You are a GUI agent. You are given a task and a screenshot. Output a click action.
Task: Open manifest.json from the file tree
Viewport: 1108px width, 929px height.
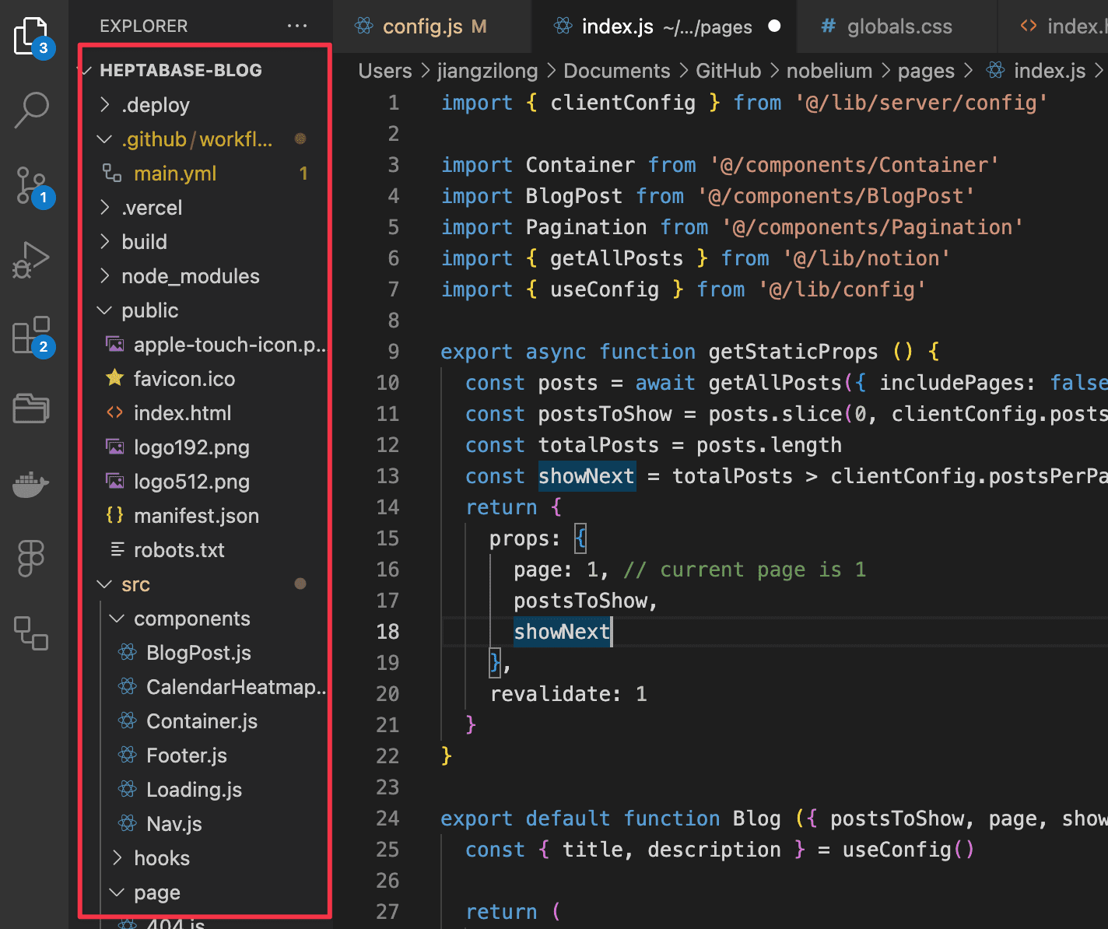[196, 516]
